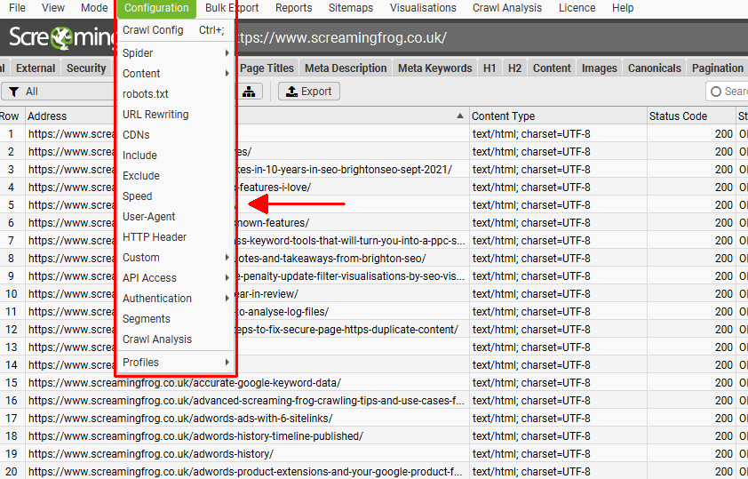Switch to the Page Titles tab
Screen dimensions: 748x479
[267, 68]
